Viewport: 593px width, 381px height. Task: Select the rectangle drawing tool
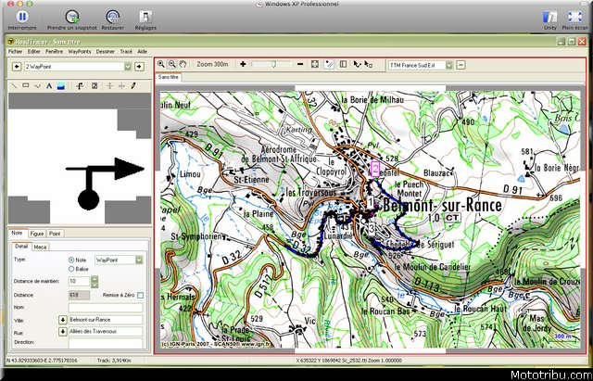pyautogui.click(x=25, y=86)
